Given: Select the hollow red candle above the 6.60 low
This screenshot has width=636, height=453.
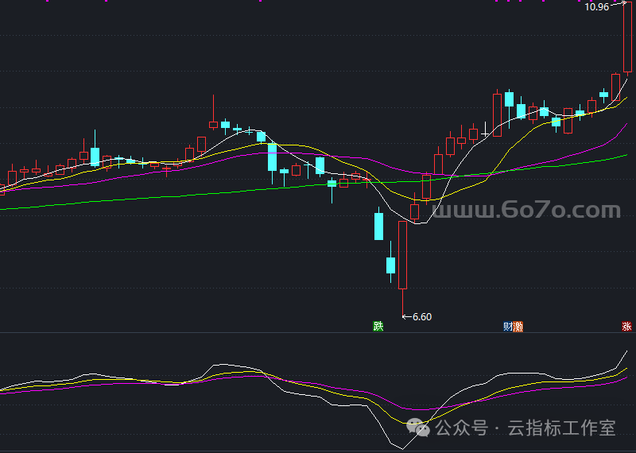Looking at the screenshot, I should 403,254.
